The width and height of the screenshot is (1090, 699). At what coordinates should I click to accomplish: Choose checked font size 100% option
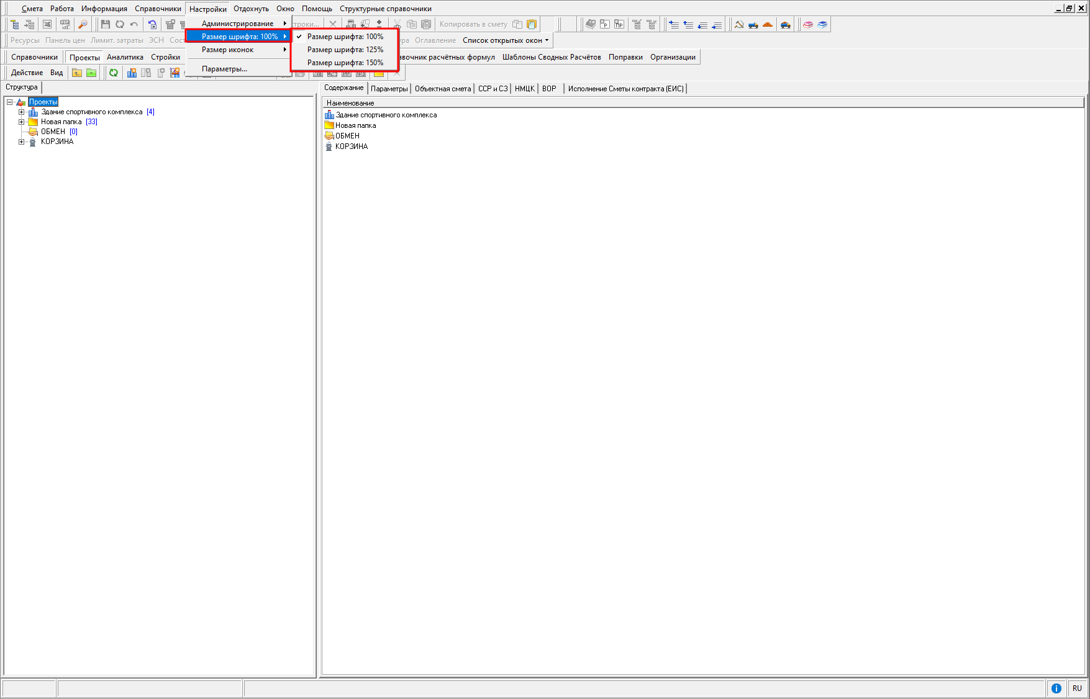click(345, 37)
